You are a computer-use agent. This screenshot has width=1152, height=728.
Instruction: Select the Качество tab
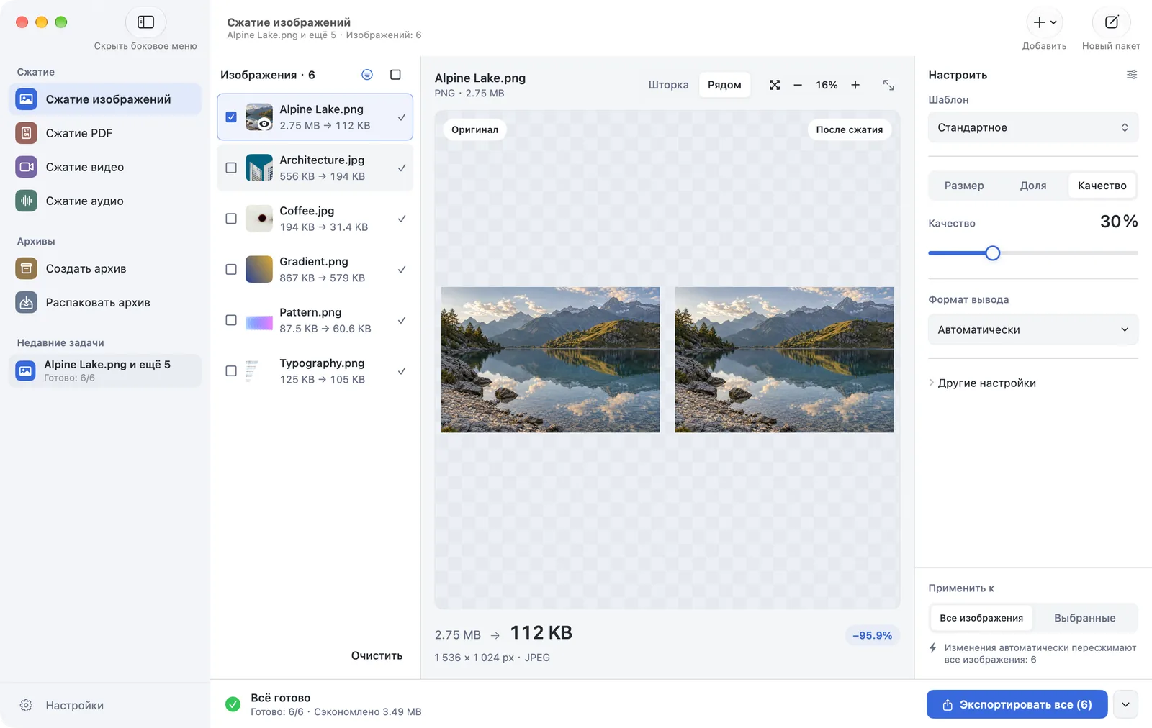pyautogui.click(x=1102, y=186)
